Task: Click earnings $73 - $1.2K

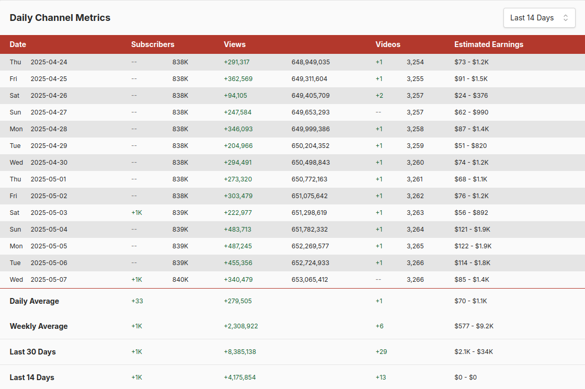Action: point(472,62)
